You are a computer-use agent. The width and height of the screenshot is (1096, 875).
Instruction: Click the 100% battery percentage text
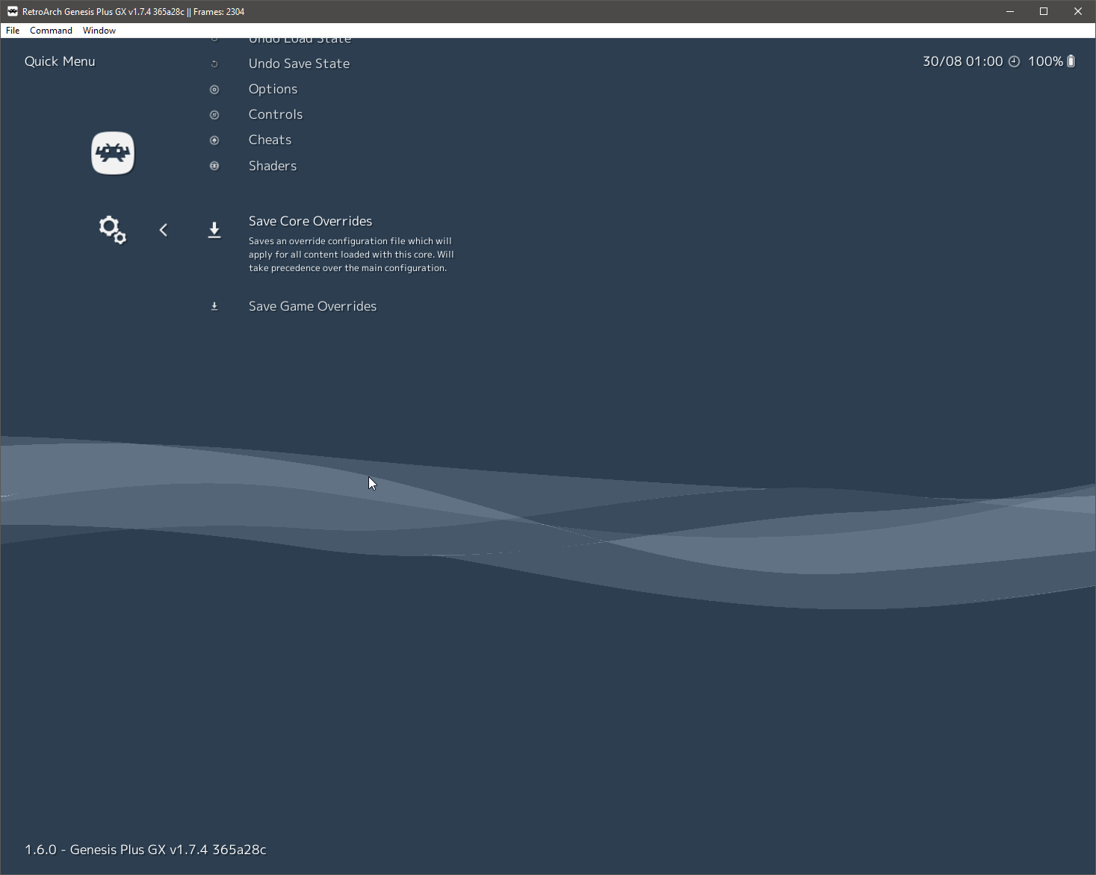(1045, 61)
